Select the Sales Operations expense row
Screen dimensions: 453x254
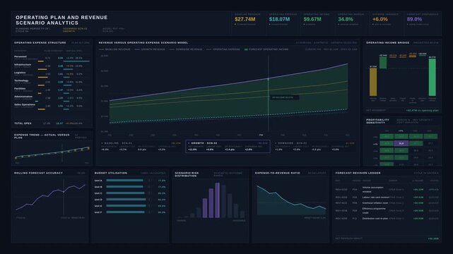52,106
